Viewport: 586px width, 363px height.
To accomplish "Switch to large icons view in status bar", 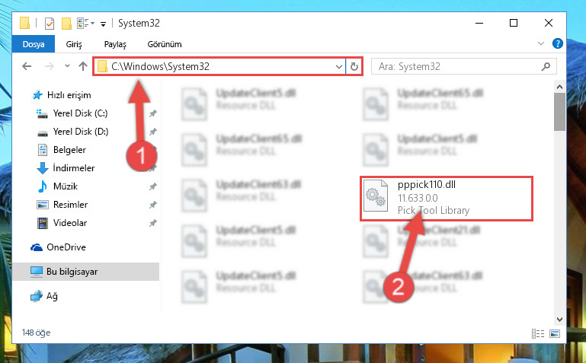I will [555, 333].
